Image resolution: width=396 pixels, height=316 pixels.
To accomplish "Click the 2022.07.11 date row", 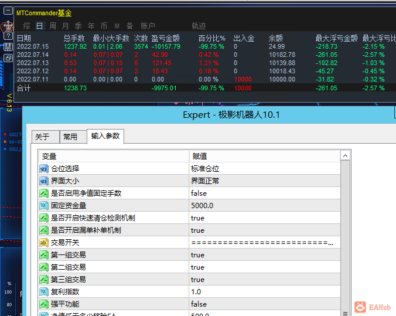I will (x=33, y=79).
